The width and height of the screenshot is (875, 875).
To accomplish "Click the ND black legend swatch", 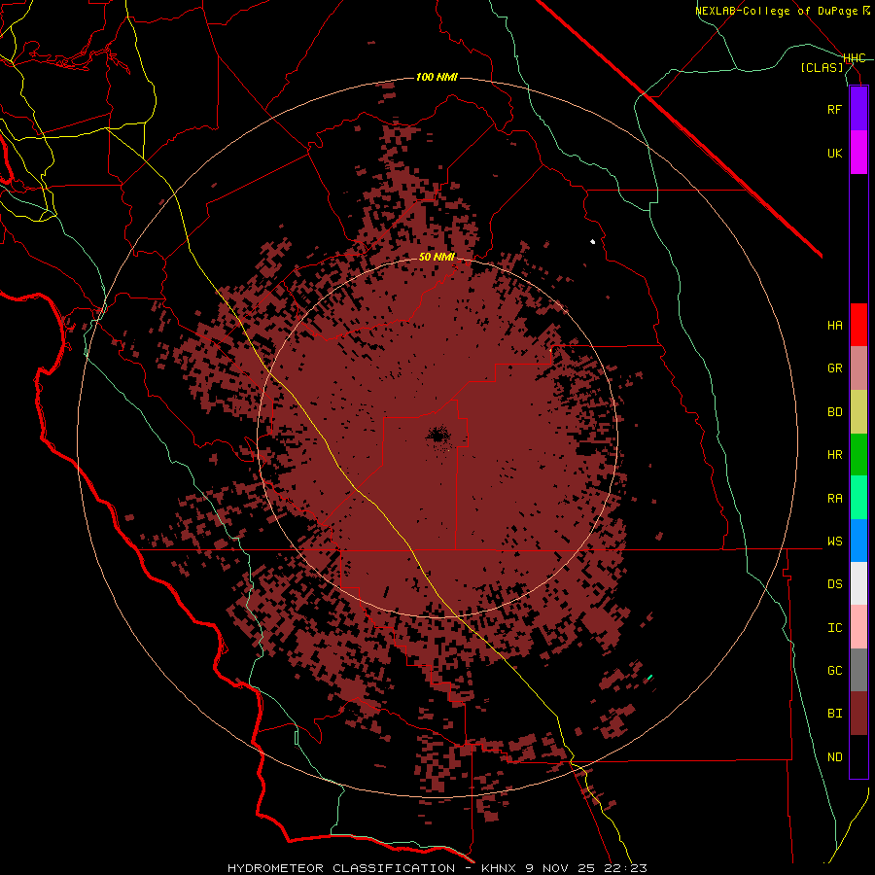I will 858,756.
